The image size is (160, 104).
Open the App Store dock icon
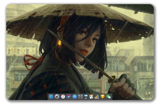click(74, 97)
